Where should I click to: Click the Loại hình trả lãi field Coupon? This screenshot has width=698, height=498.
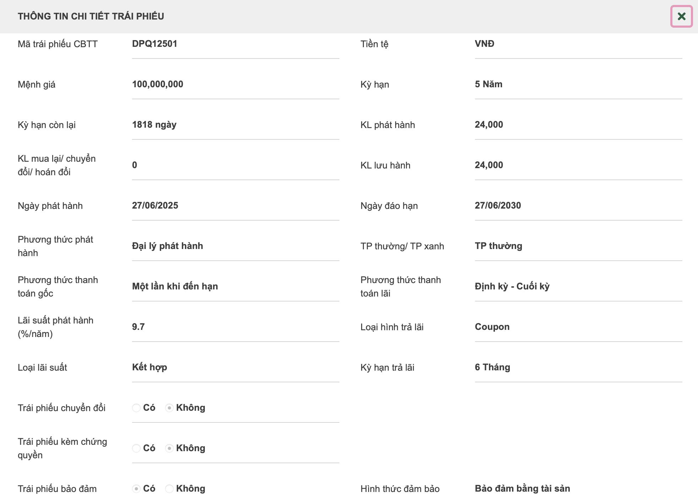pyautogui.click(x=578, y=327)
